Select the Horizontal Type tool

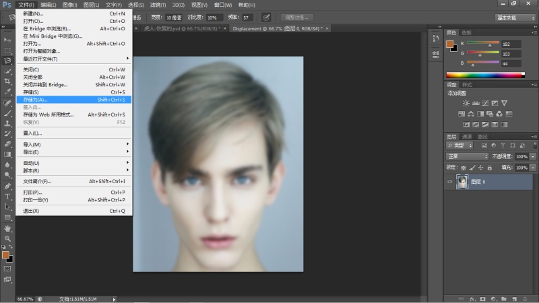click(x=7, y=197)
